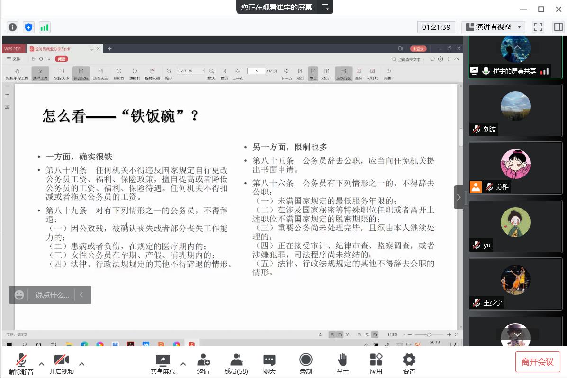
Task: Check the green network signal icon
Action: (44, 27)
